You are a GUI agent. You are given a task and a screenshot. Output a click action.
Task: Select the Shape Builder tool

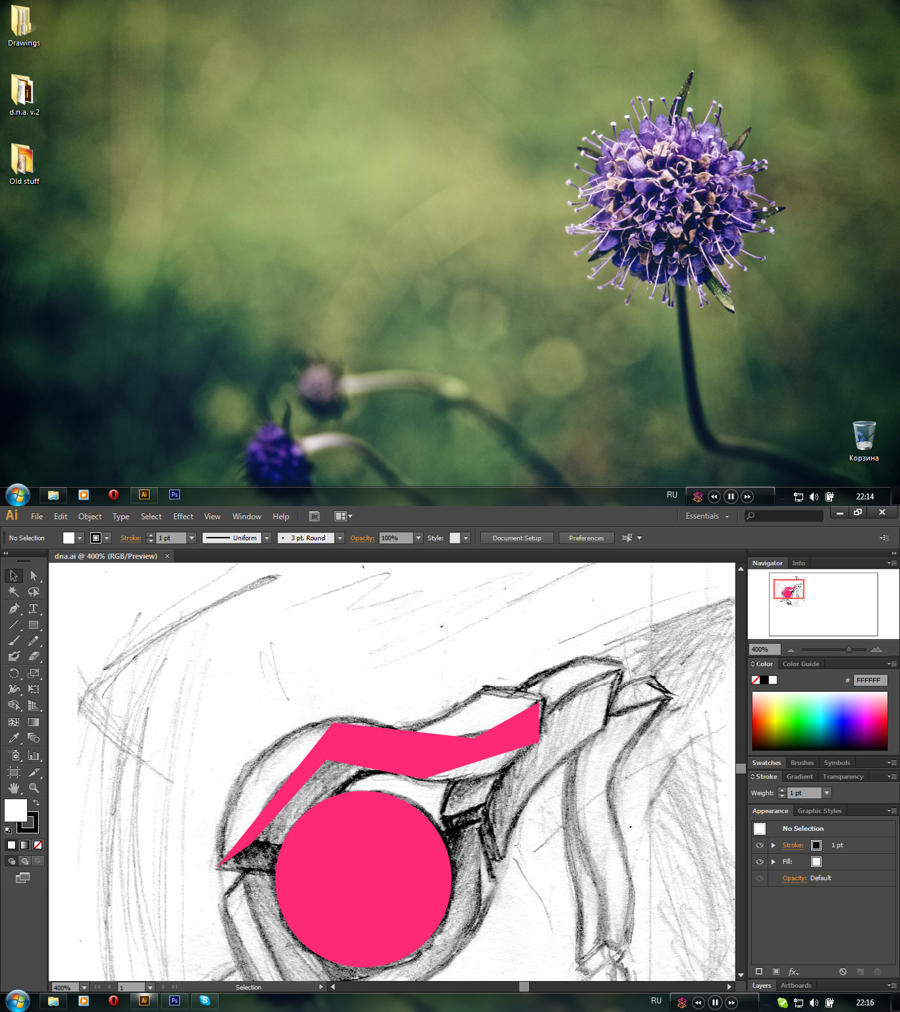pos(13,705)
